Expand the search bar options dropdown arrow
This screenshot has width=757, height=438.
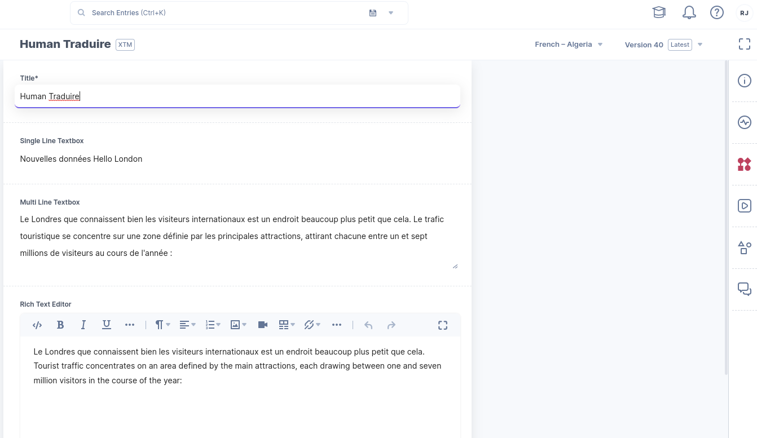coord(391,12)
